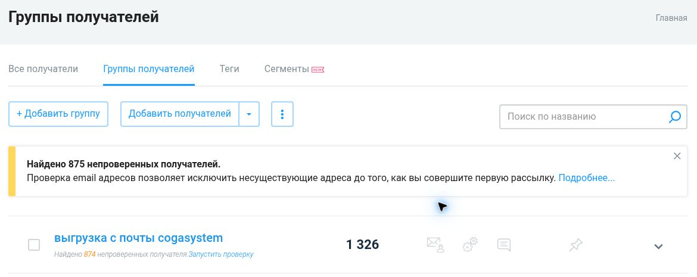Open the three-dots more options button
Viewport: 697px width, 277px height.
[x=282, y=114]
